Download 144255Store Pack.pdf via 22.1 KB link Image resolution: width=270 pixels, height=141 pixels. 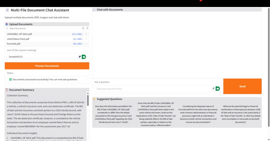(x=78, y=39)
